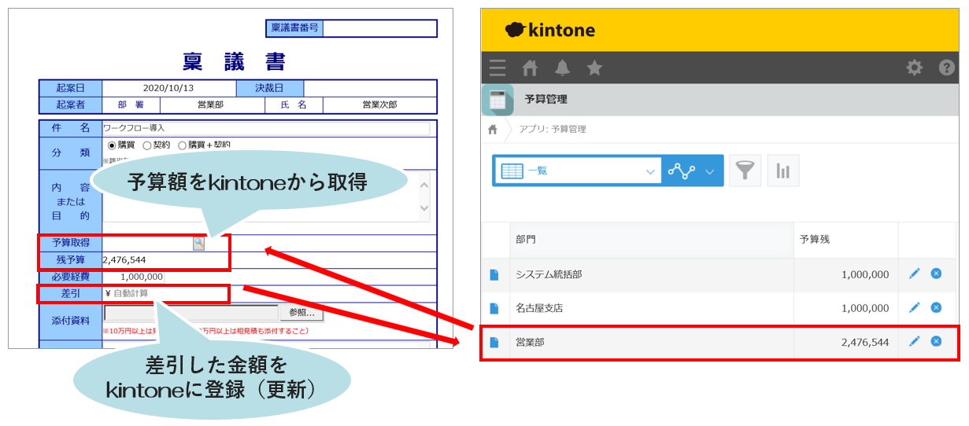Edit the 名古屋支店 record
969x426 pixels.
[914, 307]
